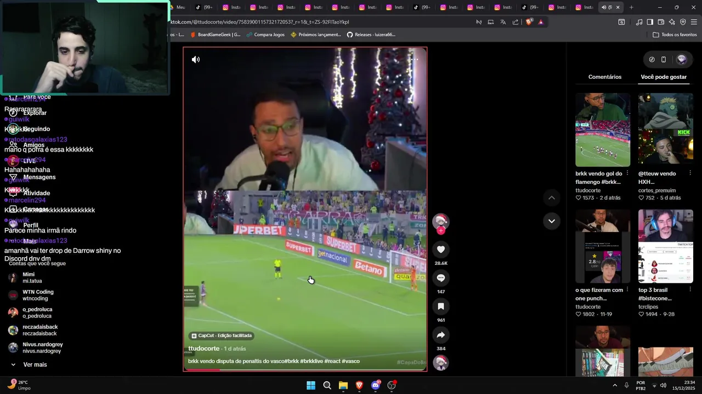Open the Releases GitHub bookmark
Screen dimensions: 702x394
[x=371, y=34]
